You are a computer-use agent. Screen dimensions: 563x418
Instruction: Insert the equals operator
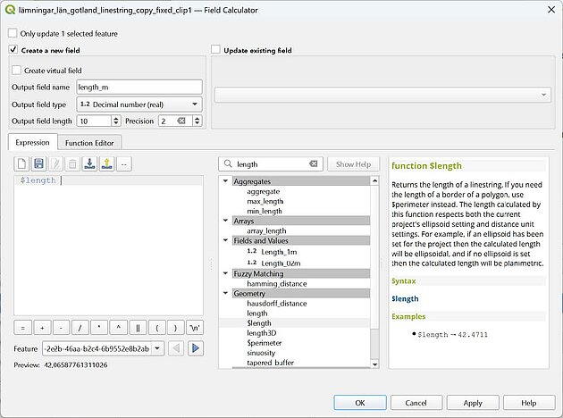tap(23, 328)
